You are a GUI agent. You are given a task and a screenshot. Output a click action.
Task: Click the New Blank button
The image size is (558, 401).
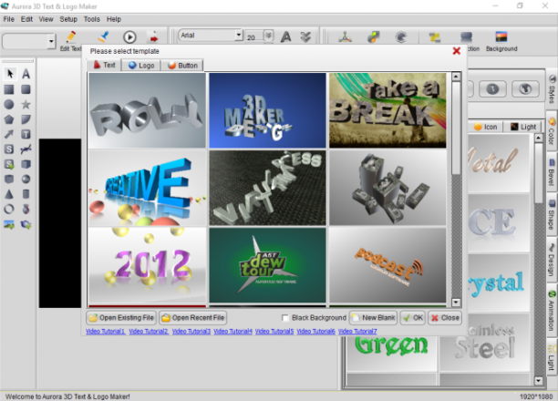pos(373,318)
